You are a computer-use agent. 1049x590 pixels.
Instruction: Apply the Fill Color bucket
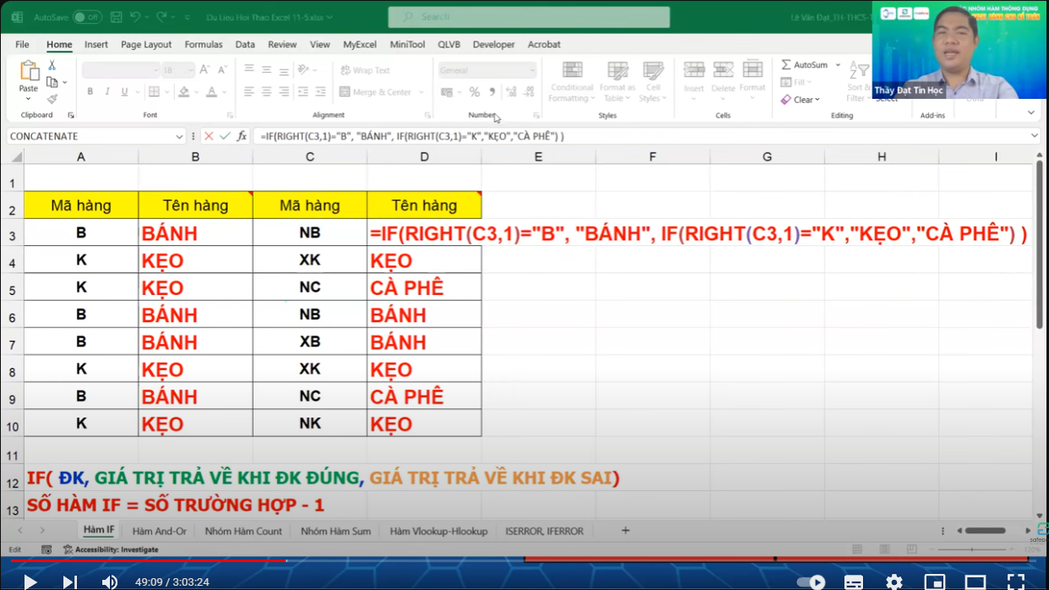pyautogui.click(x=184, y=91)
